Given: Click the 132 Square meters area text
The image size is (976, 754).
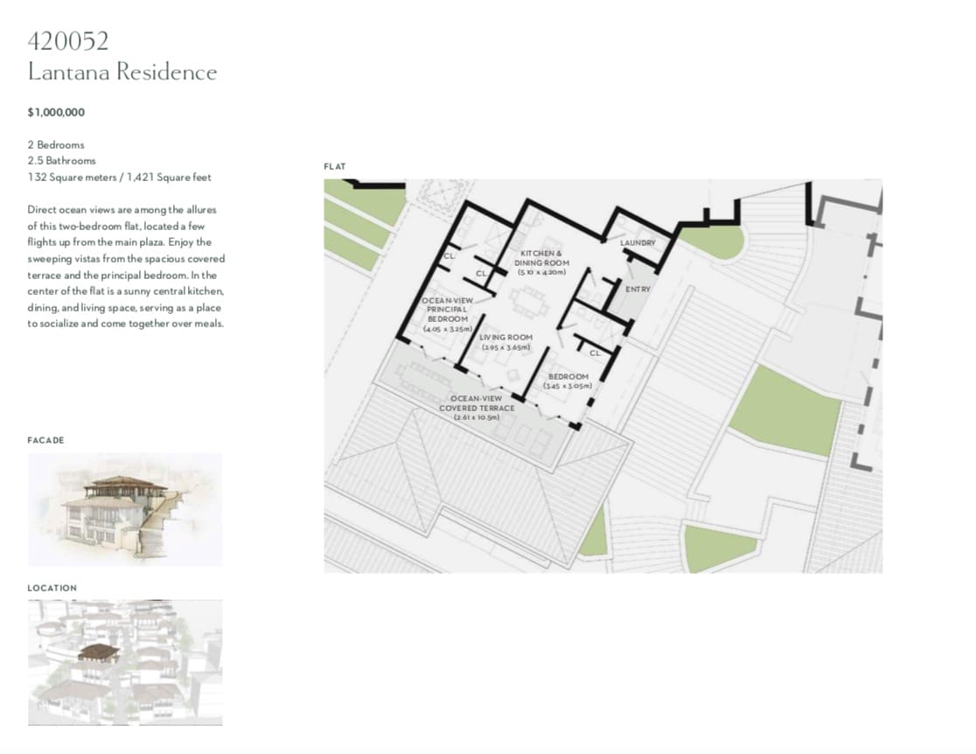Looking at the screenshot, I should pyautogui.click(x=119, y=177).
